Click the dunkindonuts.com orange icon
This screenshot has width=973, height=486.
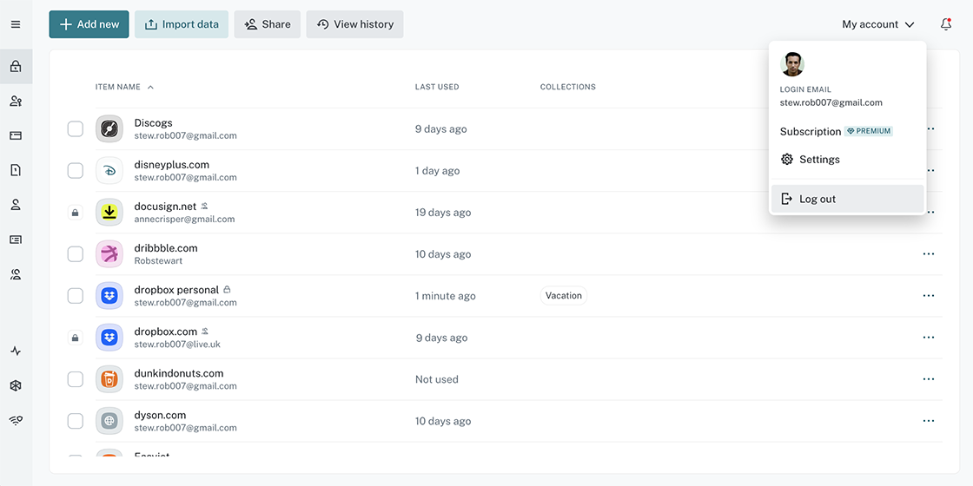pyautogui.click(x=109, y=378)
